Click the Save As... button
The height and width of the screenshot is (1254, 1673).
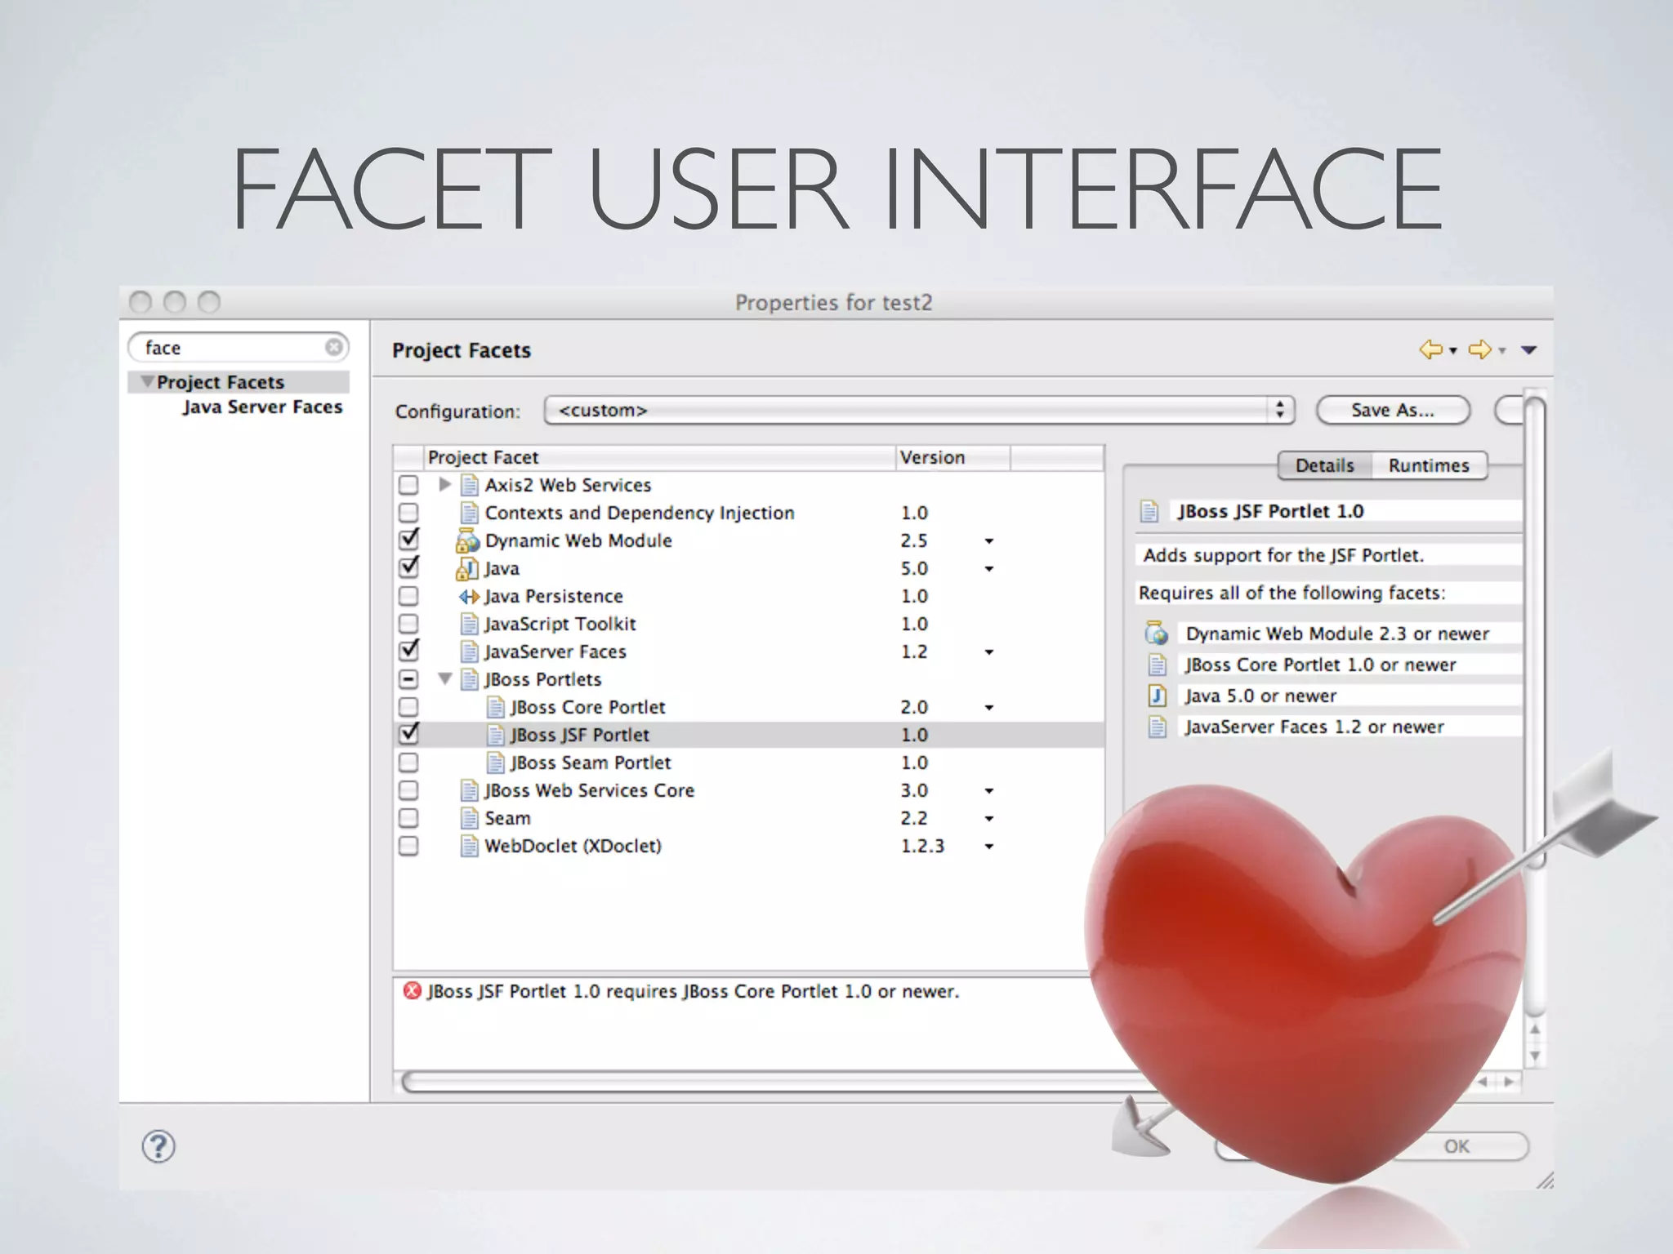(x=1393, y=410)
